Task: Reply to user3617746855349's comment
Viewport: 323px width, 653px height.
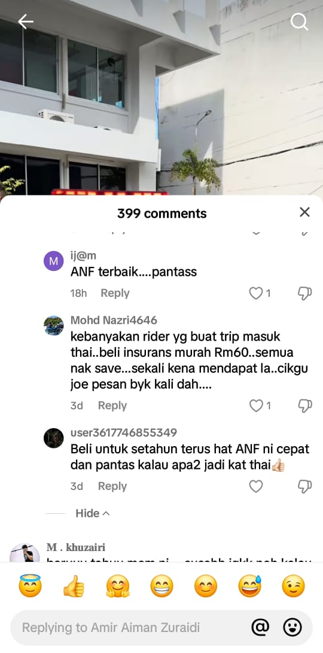Action: tap(112, 486)
